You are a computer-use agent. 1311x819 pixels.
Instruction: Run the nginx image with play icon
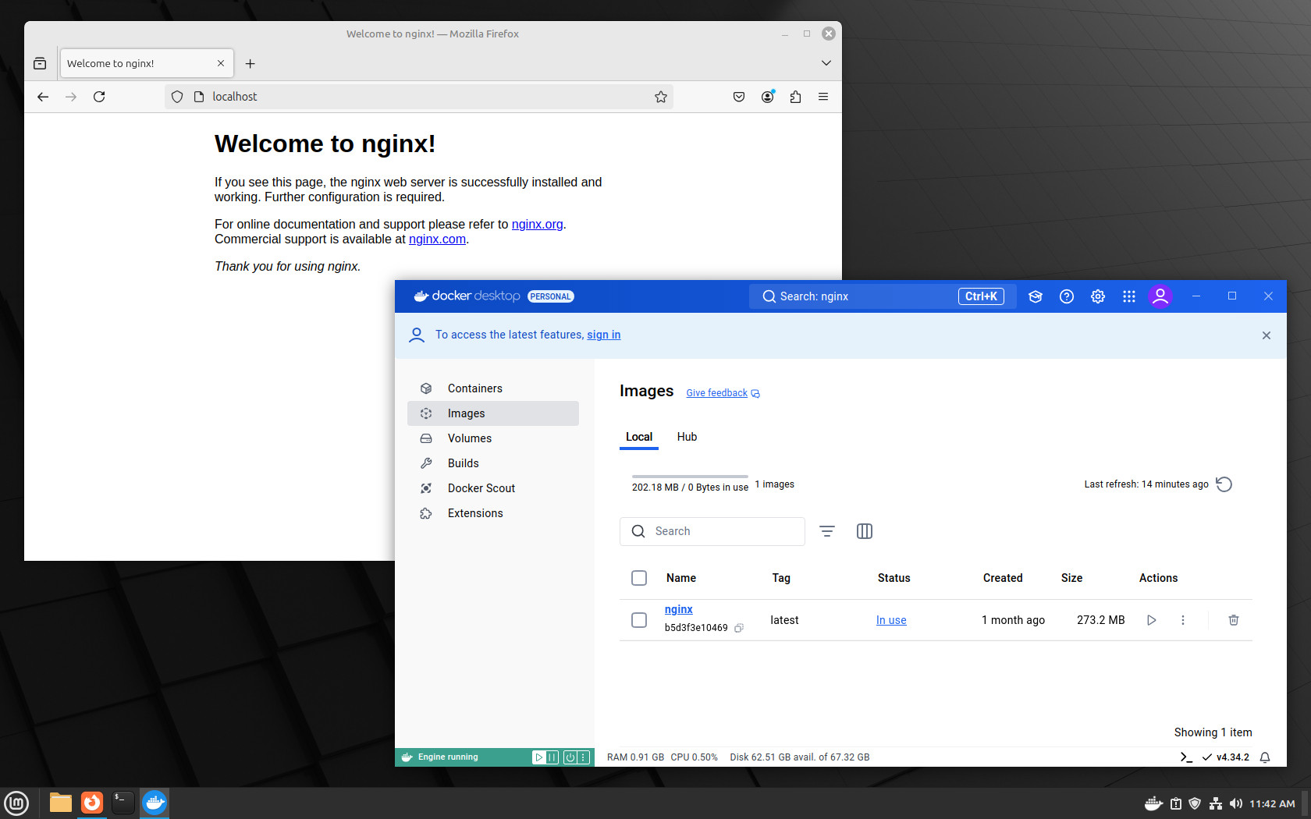coord(1151,620)
